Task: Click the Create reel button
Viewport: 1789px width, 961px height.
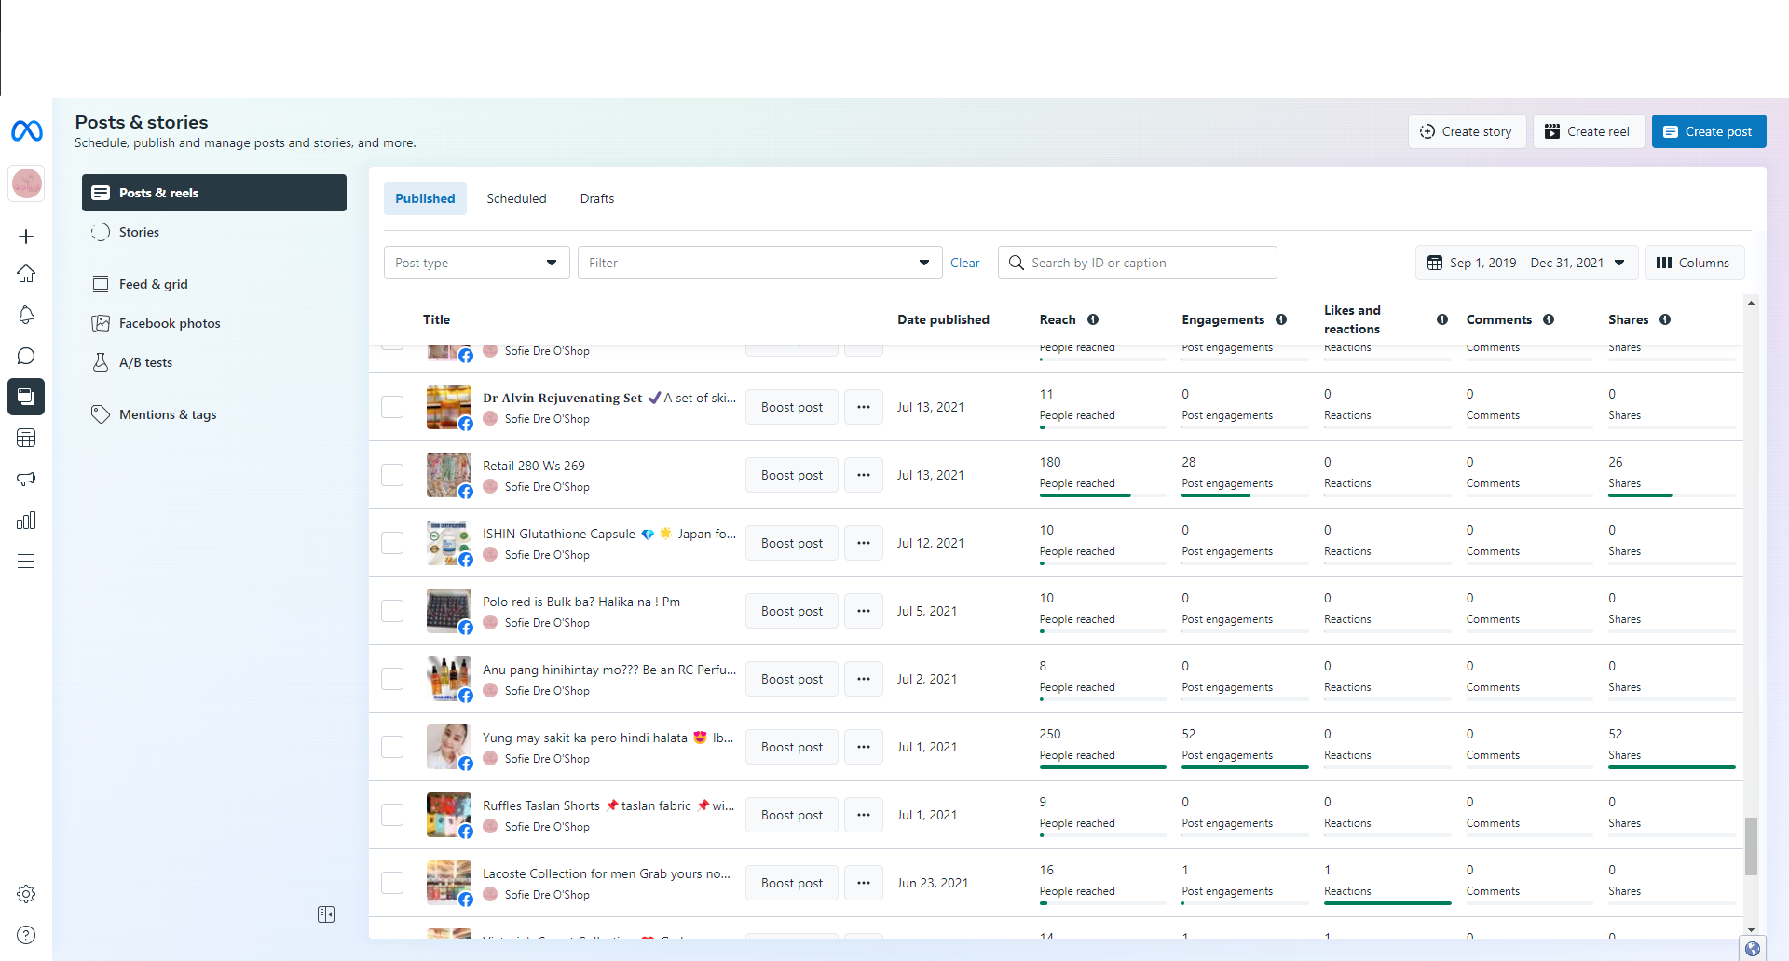Action: 1589,131
